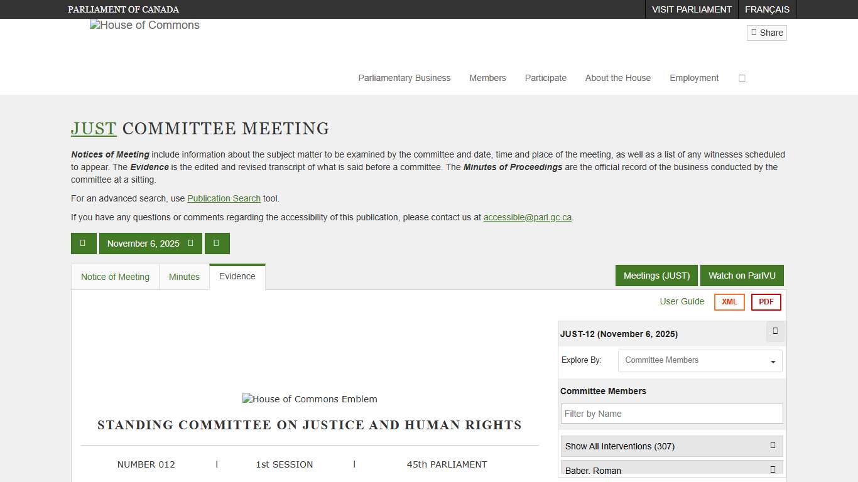Open Meetings (JUST) page

tap(656, 275)
